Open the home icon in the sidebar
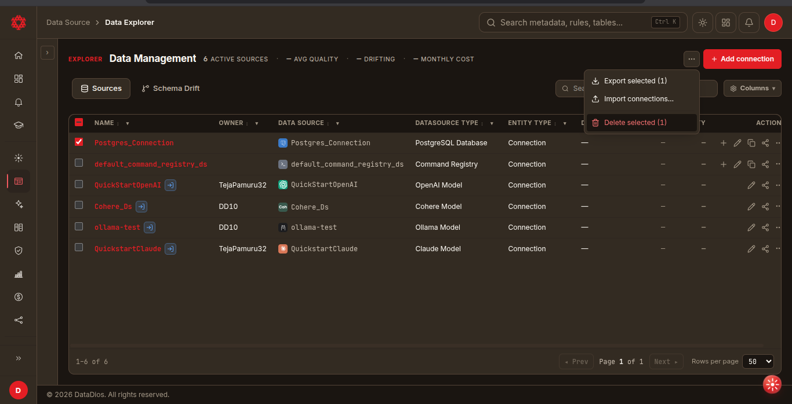Viewport: 792px width, 404px height. pyautogui.click(x=19, y=56)
